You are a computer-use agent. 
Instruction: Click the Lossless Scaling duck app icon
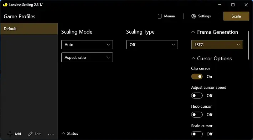pyautogui.click(x=5, y=5)
